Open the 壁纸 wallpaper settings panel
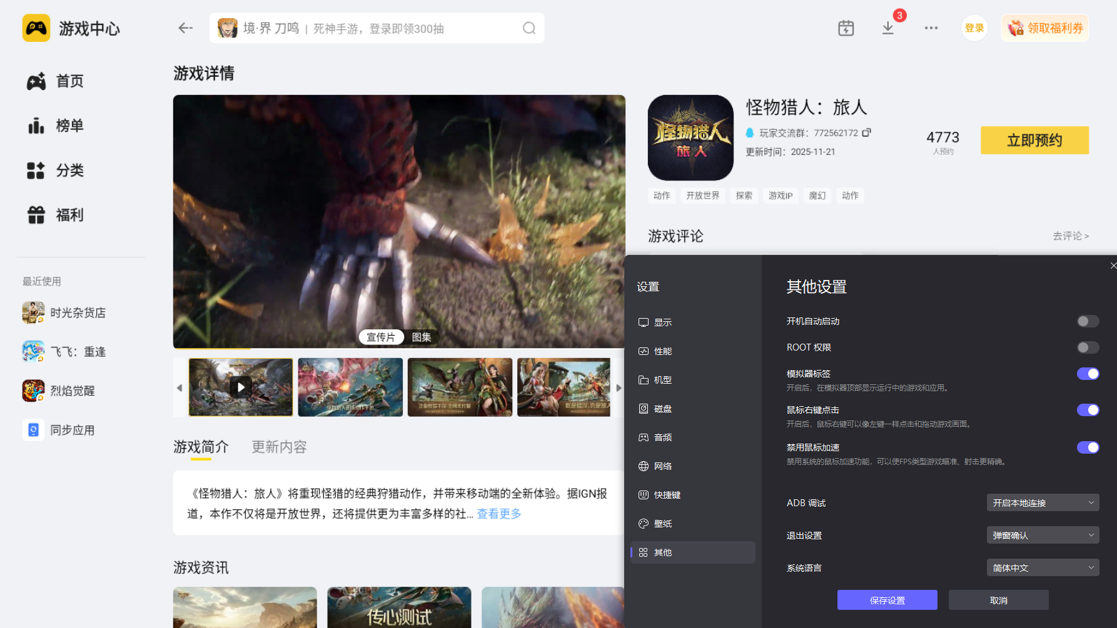The image size is (1117, 628). click(663, 524)
